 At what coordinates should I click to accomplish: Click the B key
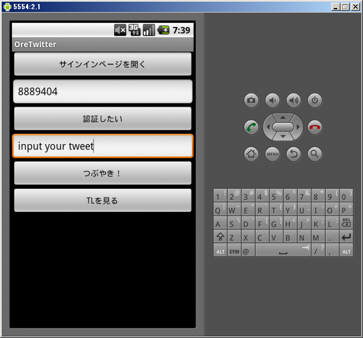click(290, 236)
